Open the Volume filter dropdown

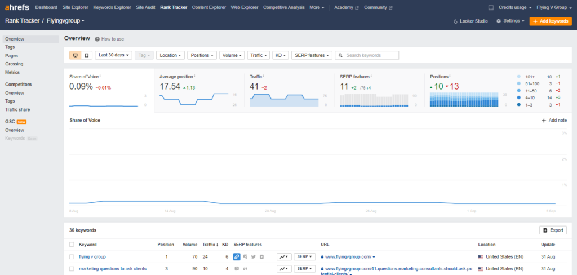232,55
